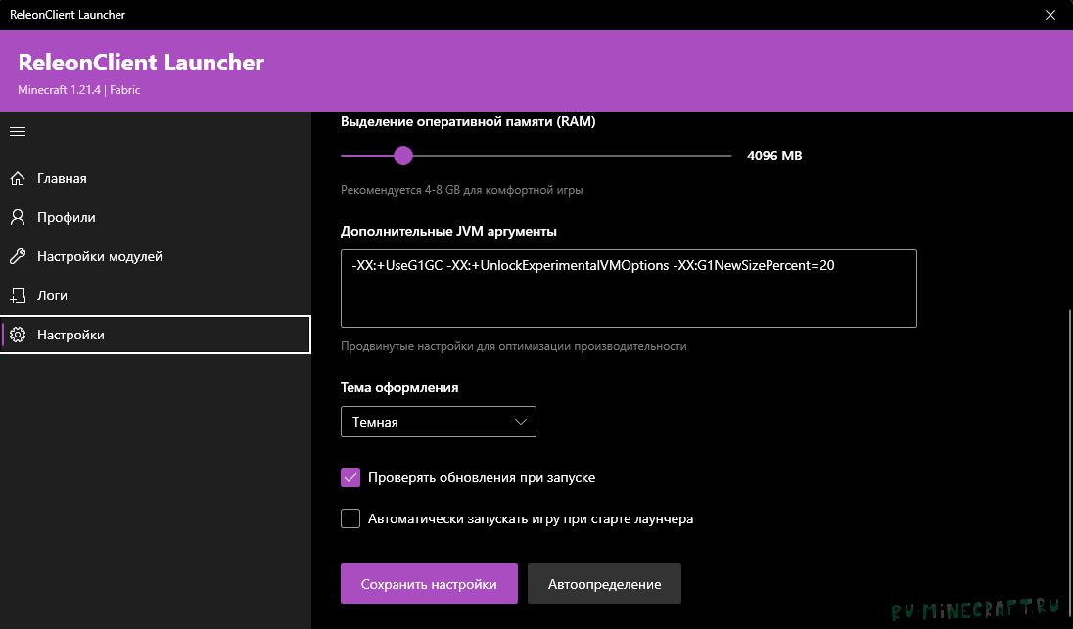Click the Логи sidebar icon
This screenshot has height=629, width=1073.
[x=17, y=295]
